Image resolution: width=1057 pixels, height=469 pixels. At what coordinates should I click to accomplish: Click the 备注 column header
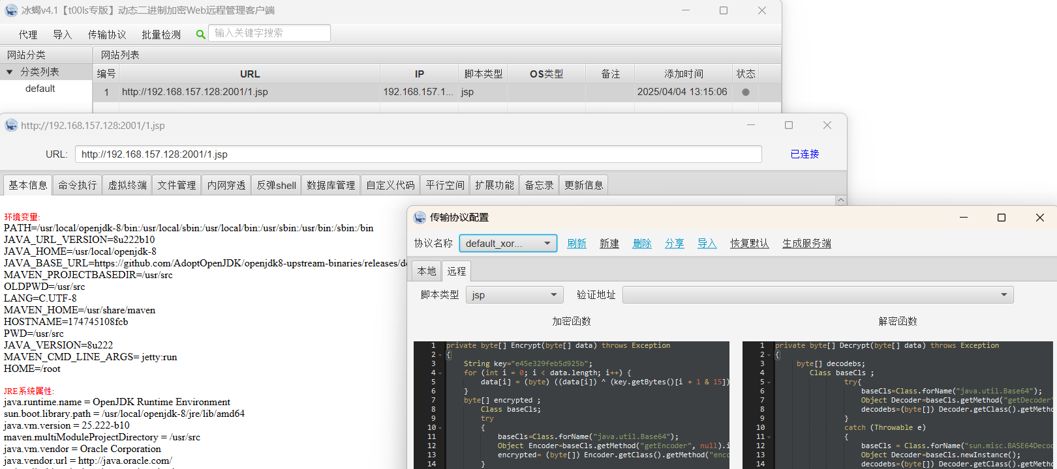[x=611, y=74]
